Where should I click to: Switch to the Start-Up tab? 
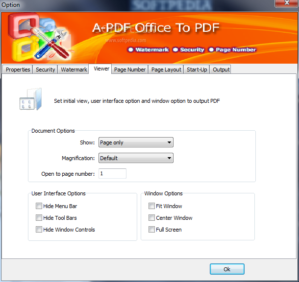(x=197, y=70)
